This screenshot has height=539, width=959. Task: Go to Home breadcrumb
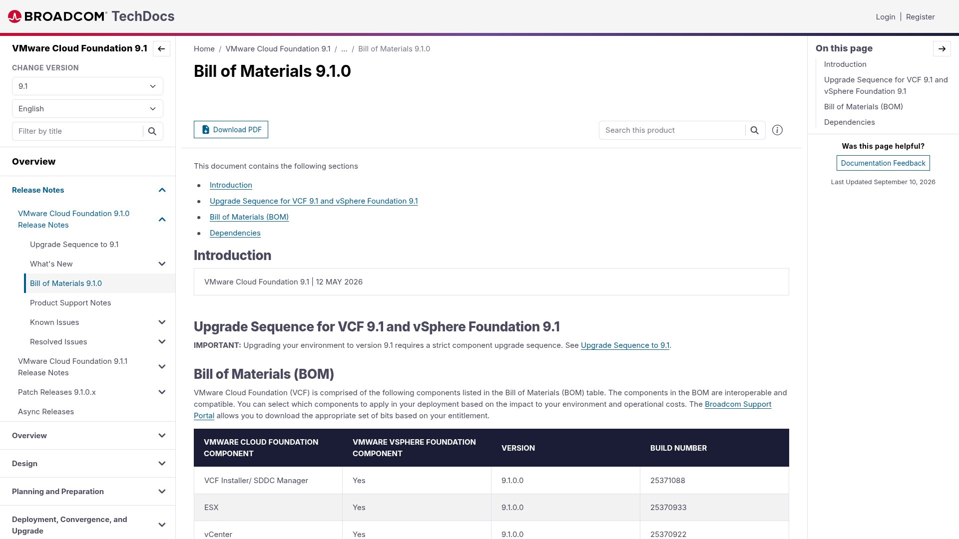tap(204, 49)
